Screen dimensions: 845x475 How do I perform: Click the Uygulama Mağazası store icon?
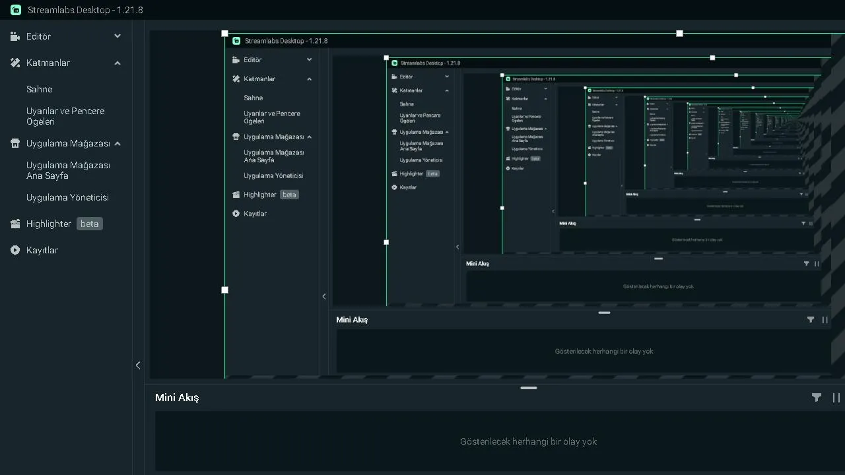(x=15, y=143)
